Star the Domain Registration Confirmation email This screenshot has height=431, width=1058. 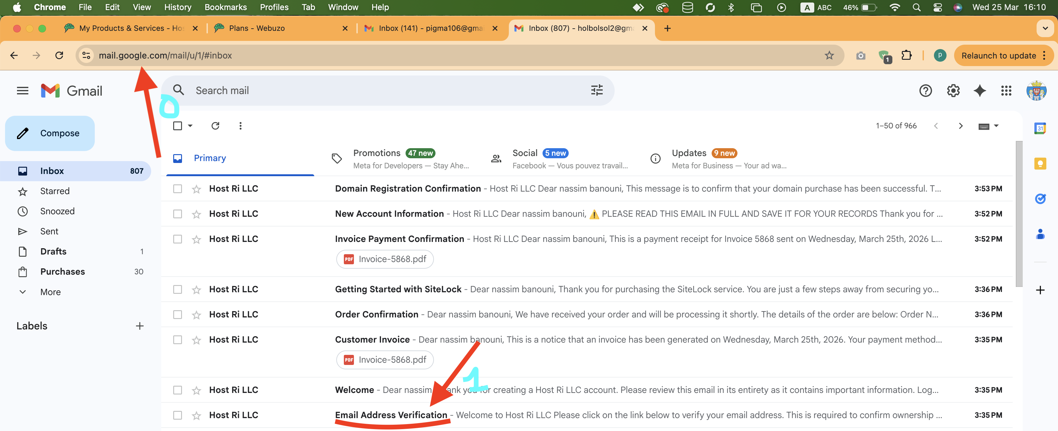click(196, 189)
